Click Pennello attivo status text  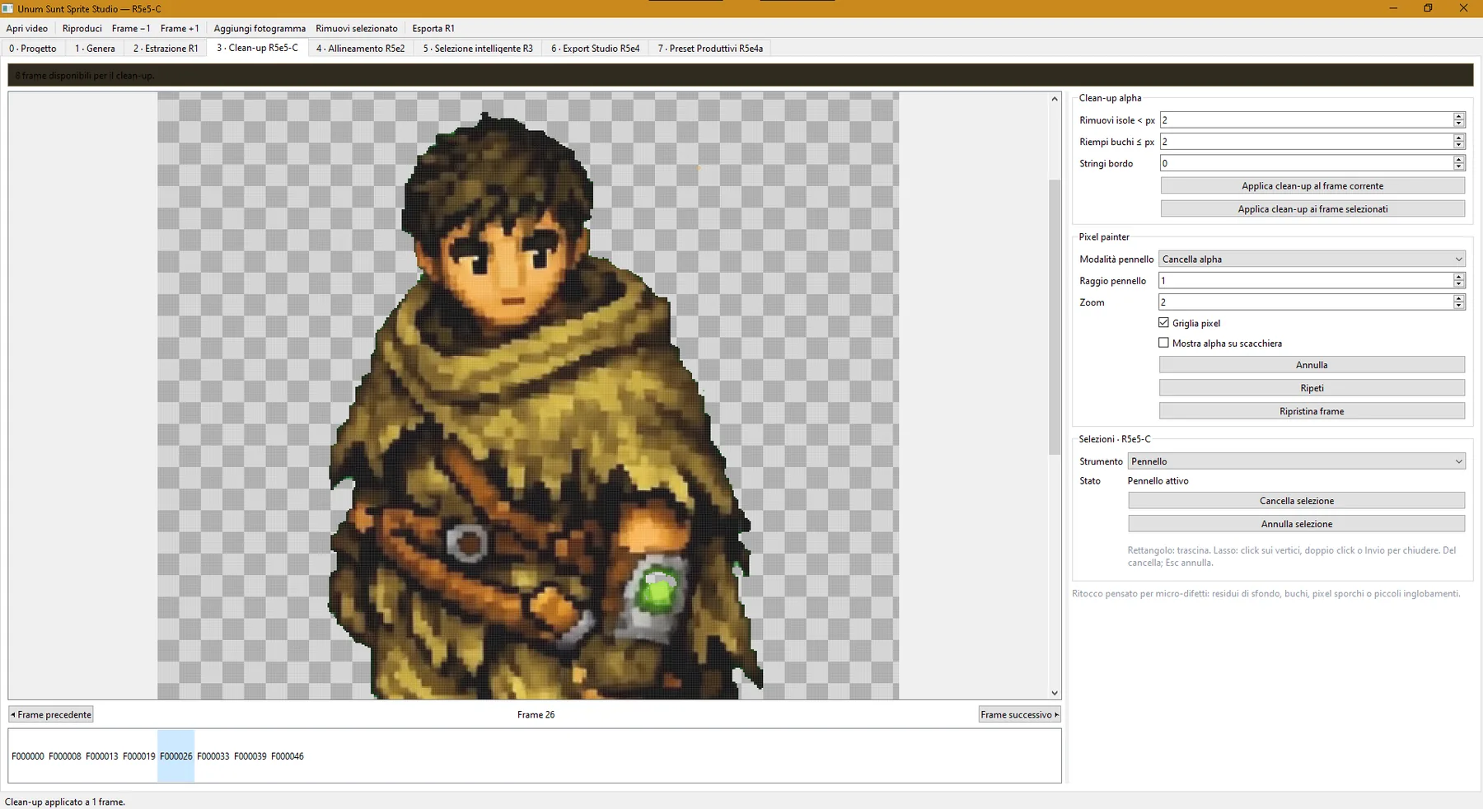point(1158,481)
